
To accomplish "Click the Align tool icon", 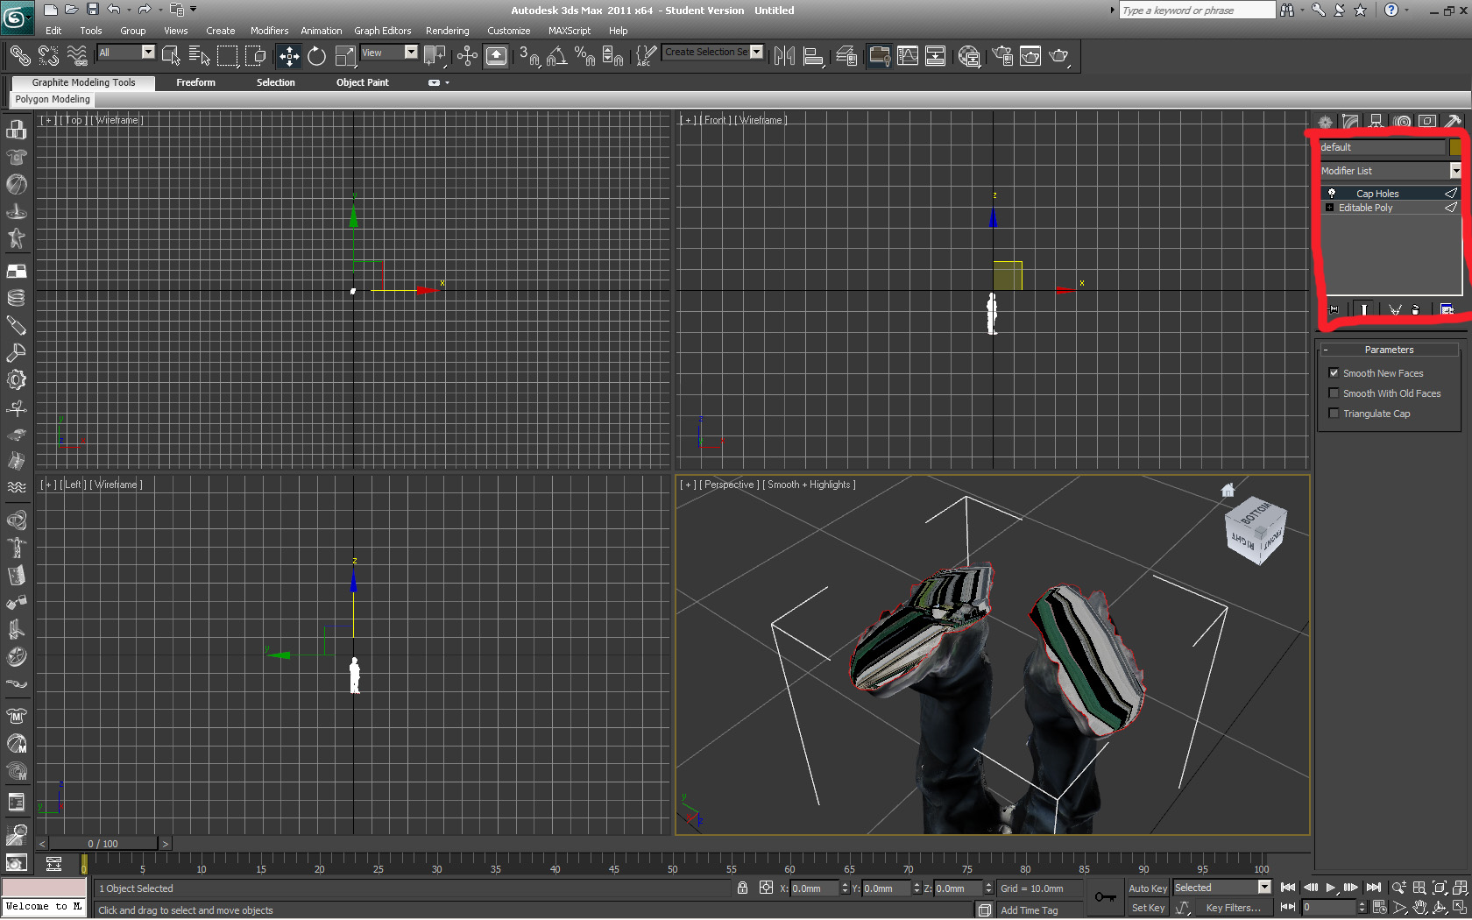I will click(x=813, y=56).
